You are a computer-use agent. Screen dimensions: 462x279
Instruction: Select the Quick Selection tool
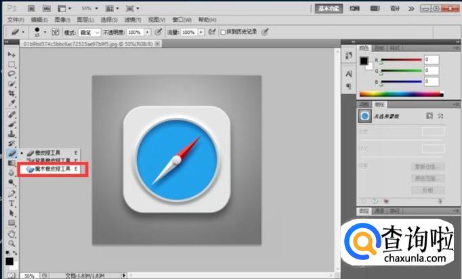12,84
